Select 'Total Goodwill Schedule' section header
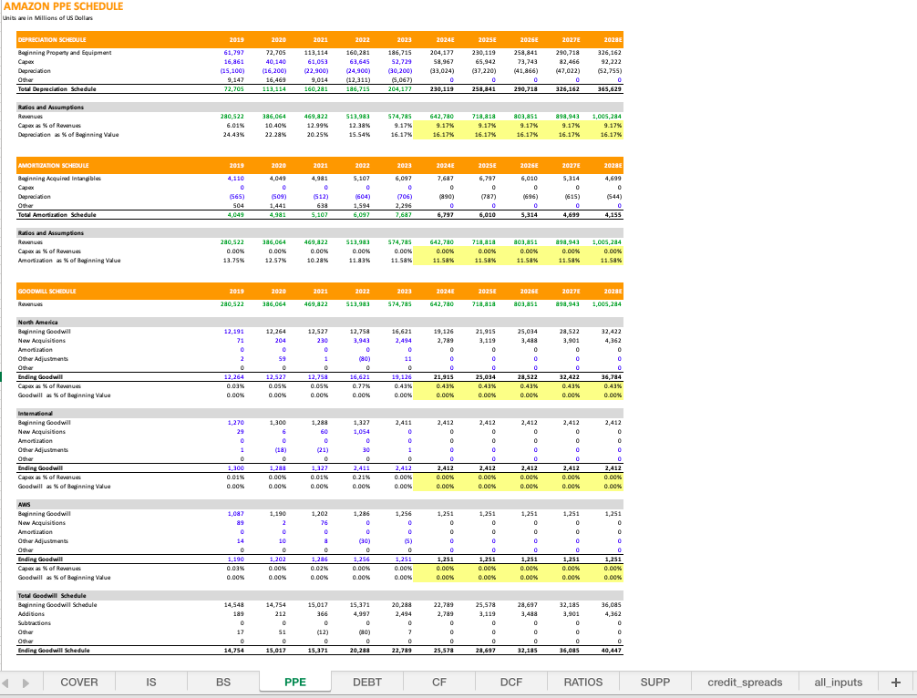This screenshot has width=917, height=698. click(52, 596)
